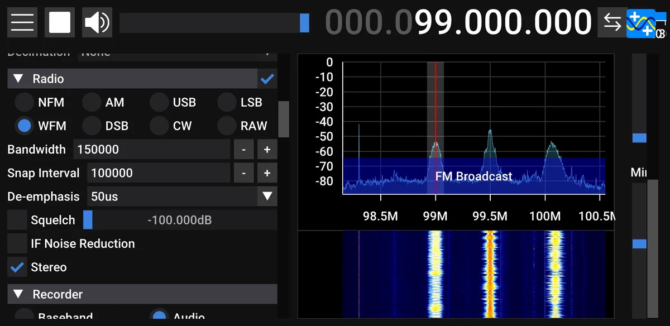Viewport: 670px width, 326px height.
Task: Collapse the Recorder section
Action: (x=18, y=294)
